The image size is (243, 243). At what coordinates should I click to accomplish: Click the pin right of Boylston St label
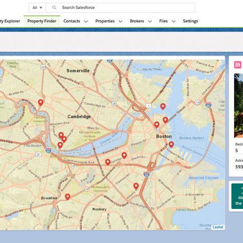124,155
